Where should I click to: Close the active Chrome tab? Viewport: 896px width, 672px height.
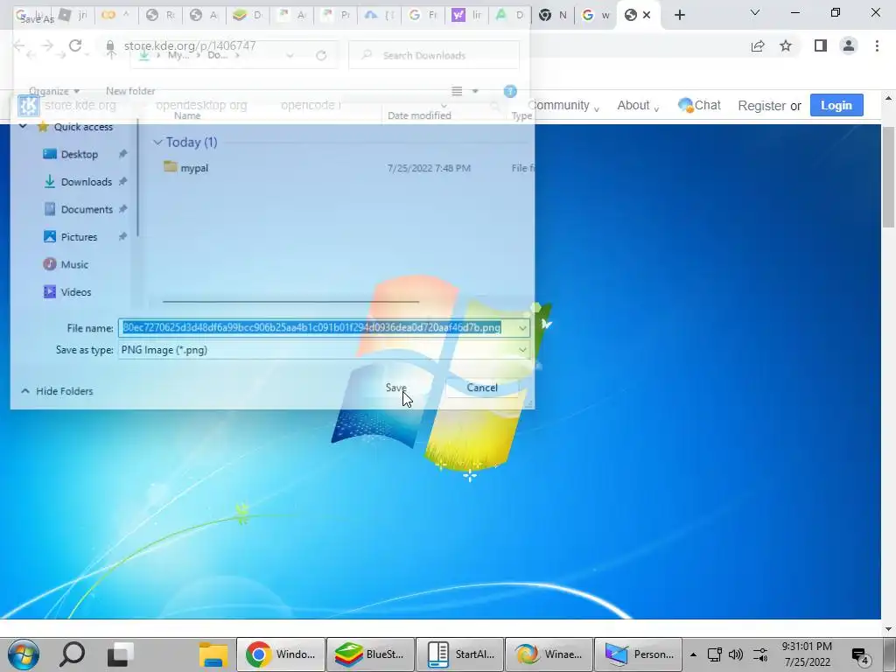[647, 16]
